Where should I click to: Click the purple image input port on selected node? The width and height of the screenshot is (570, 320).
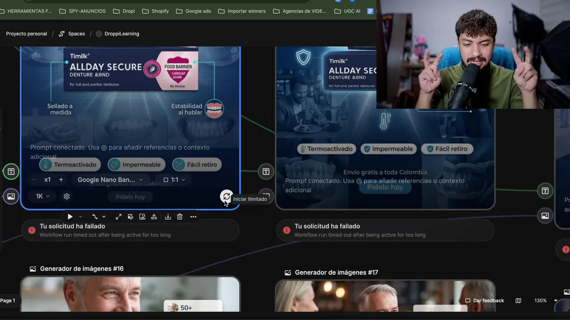(11, 196)
